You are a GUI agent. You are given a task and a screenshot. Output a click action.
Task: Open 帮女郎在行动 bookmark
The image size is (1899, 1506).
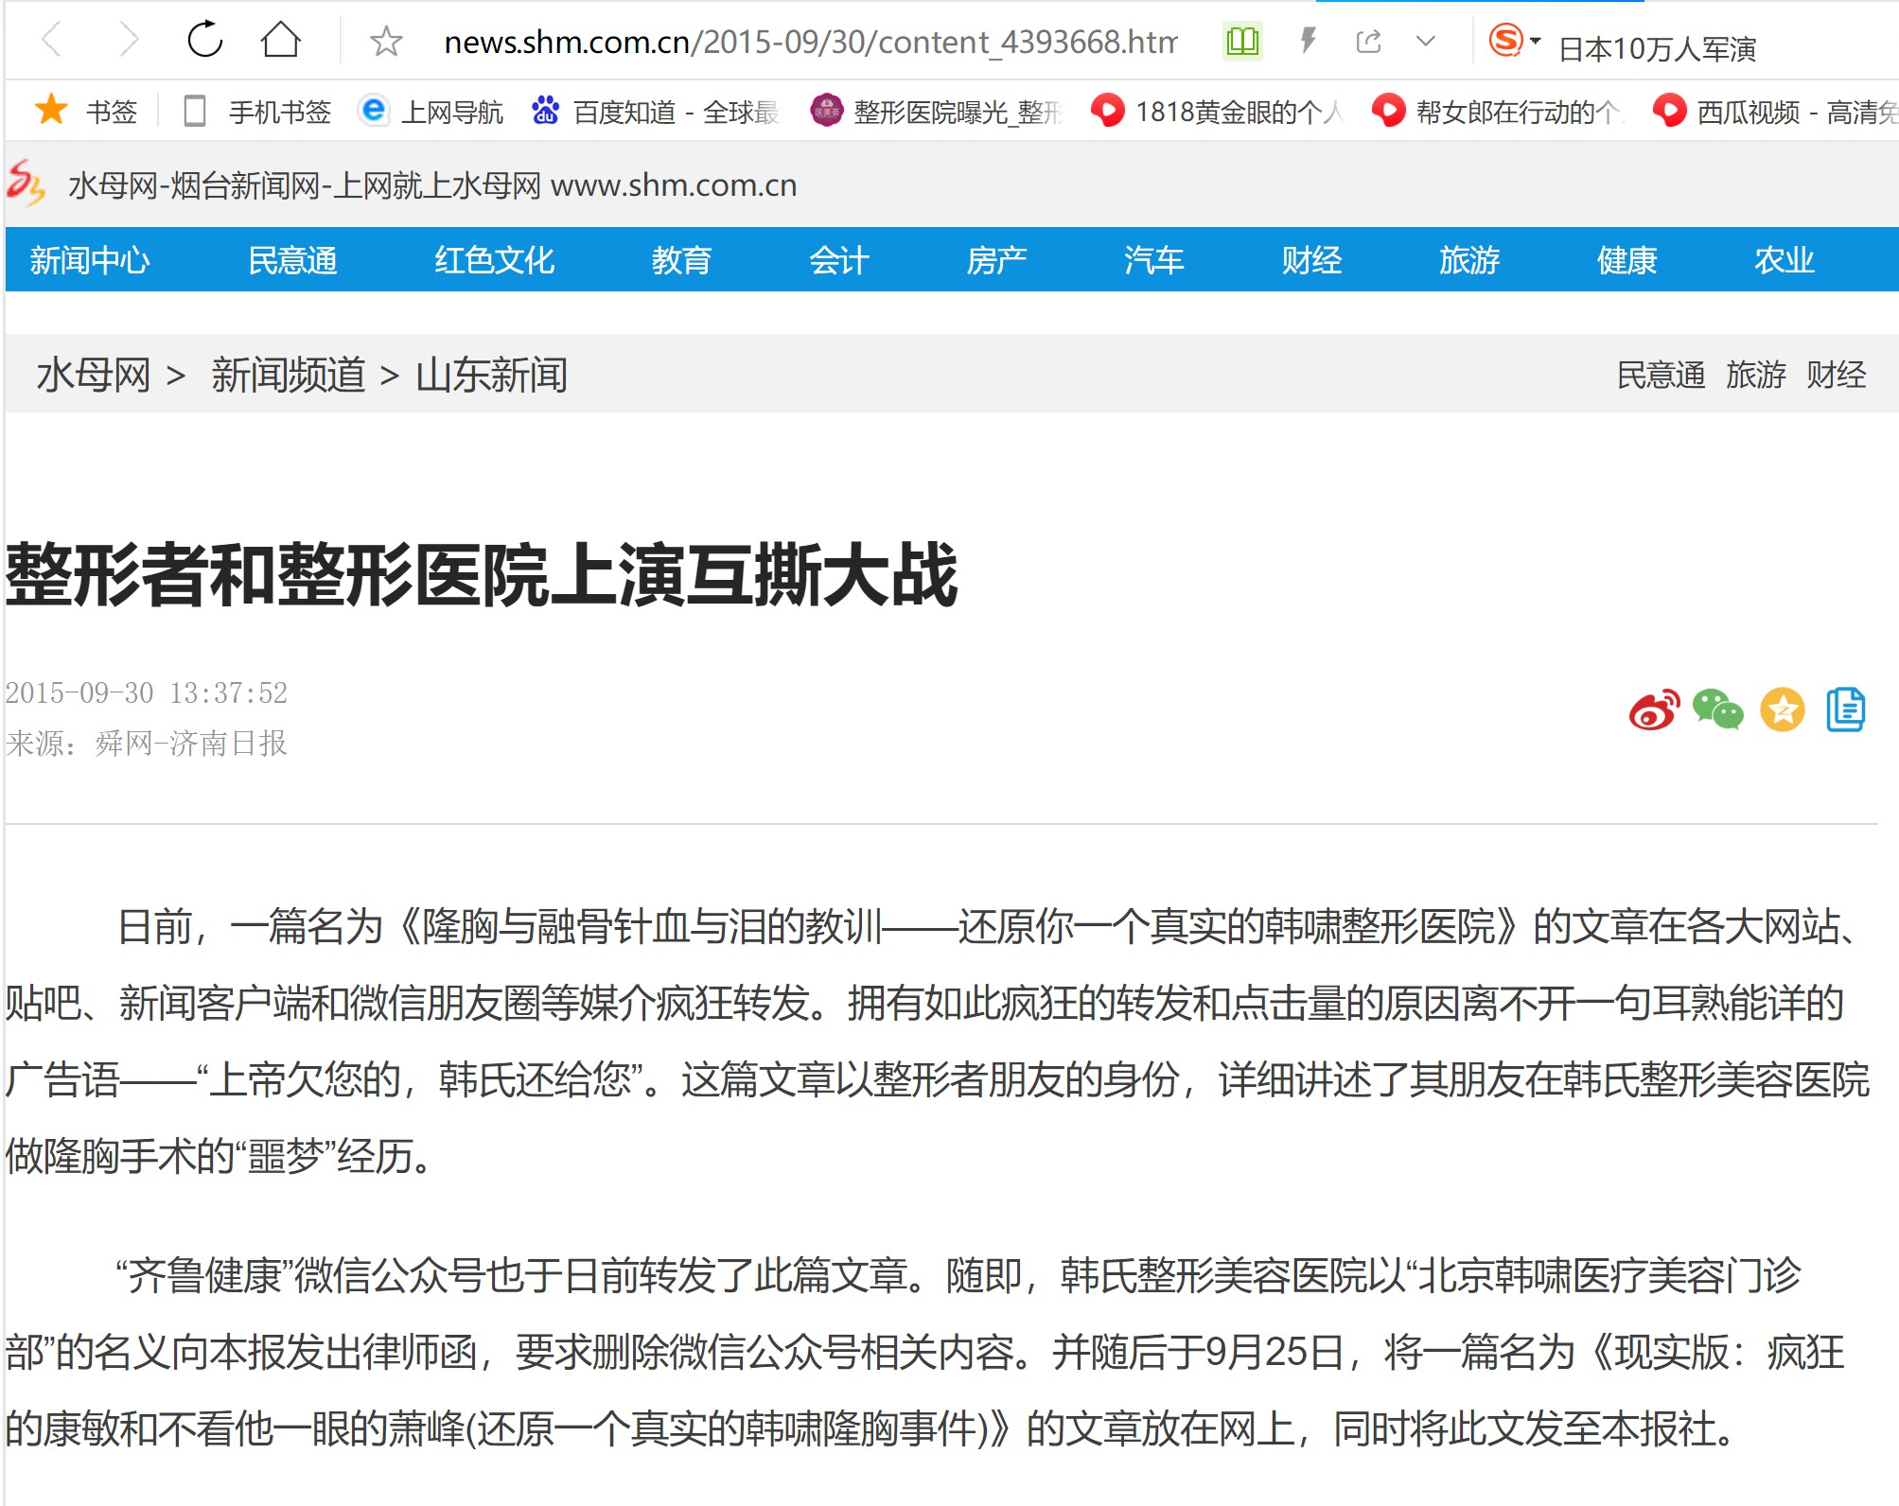pos(1497,112)
